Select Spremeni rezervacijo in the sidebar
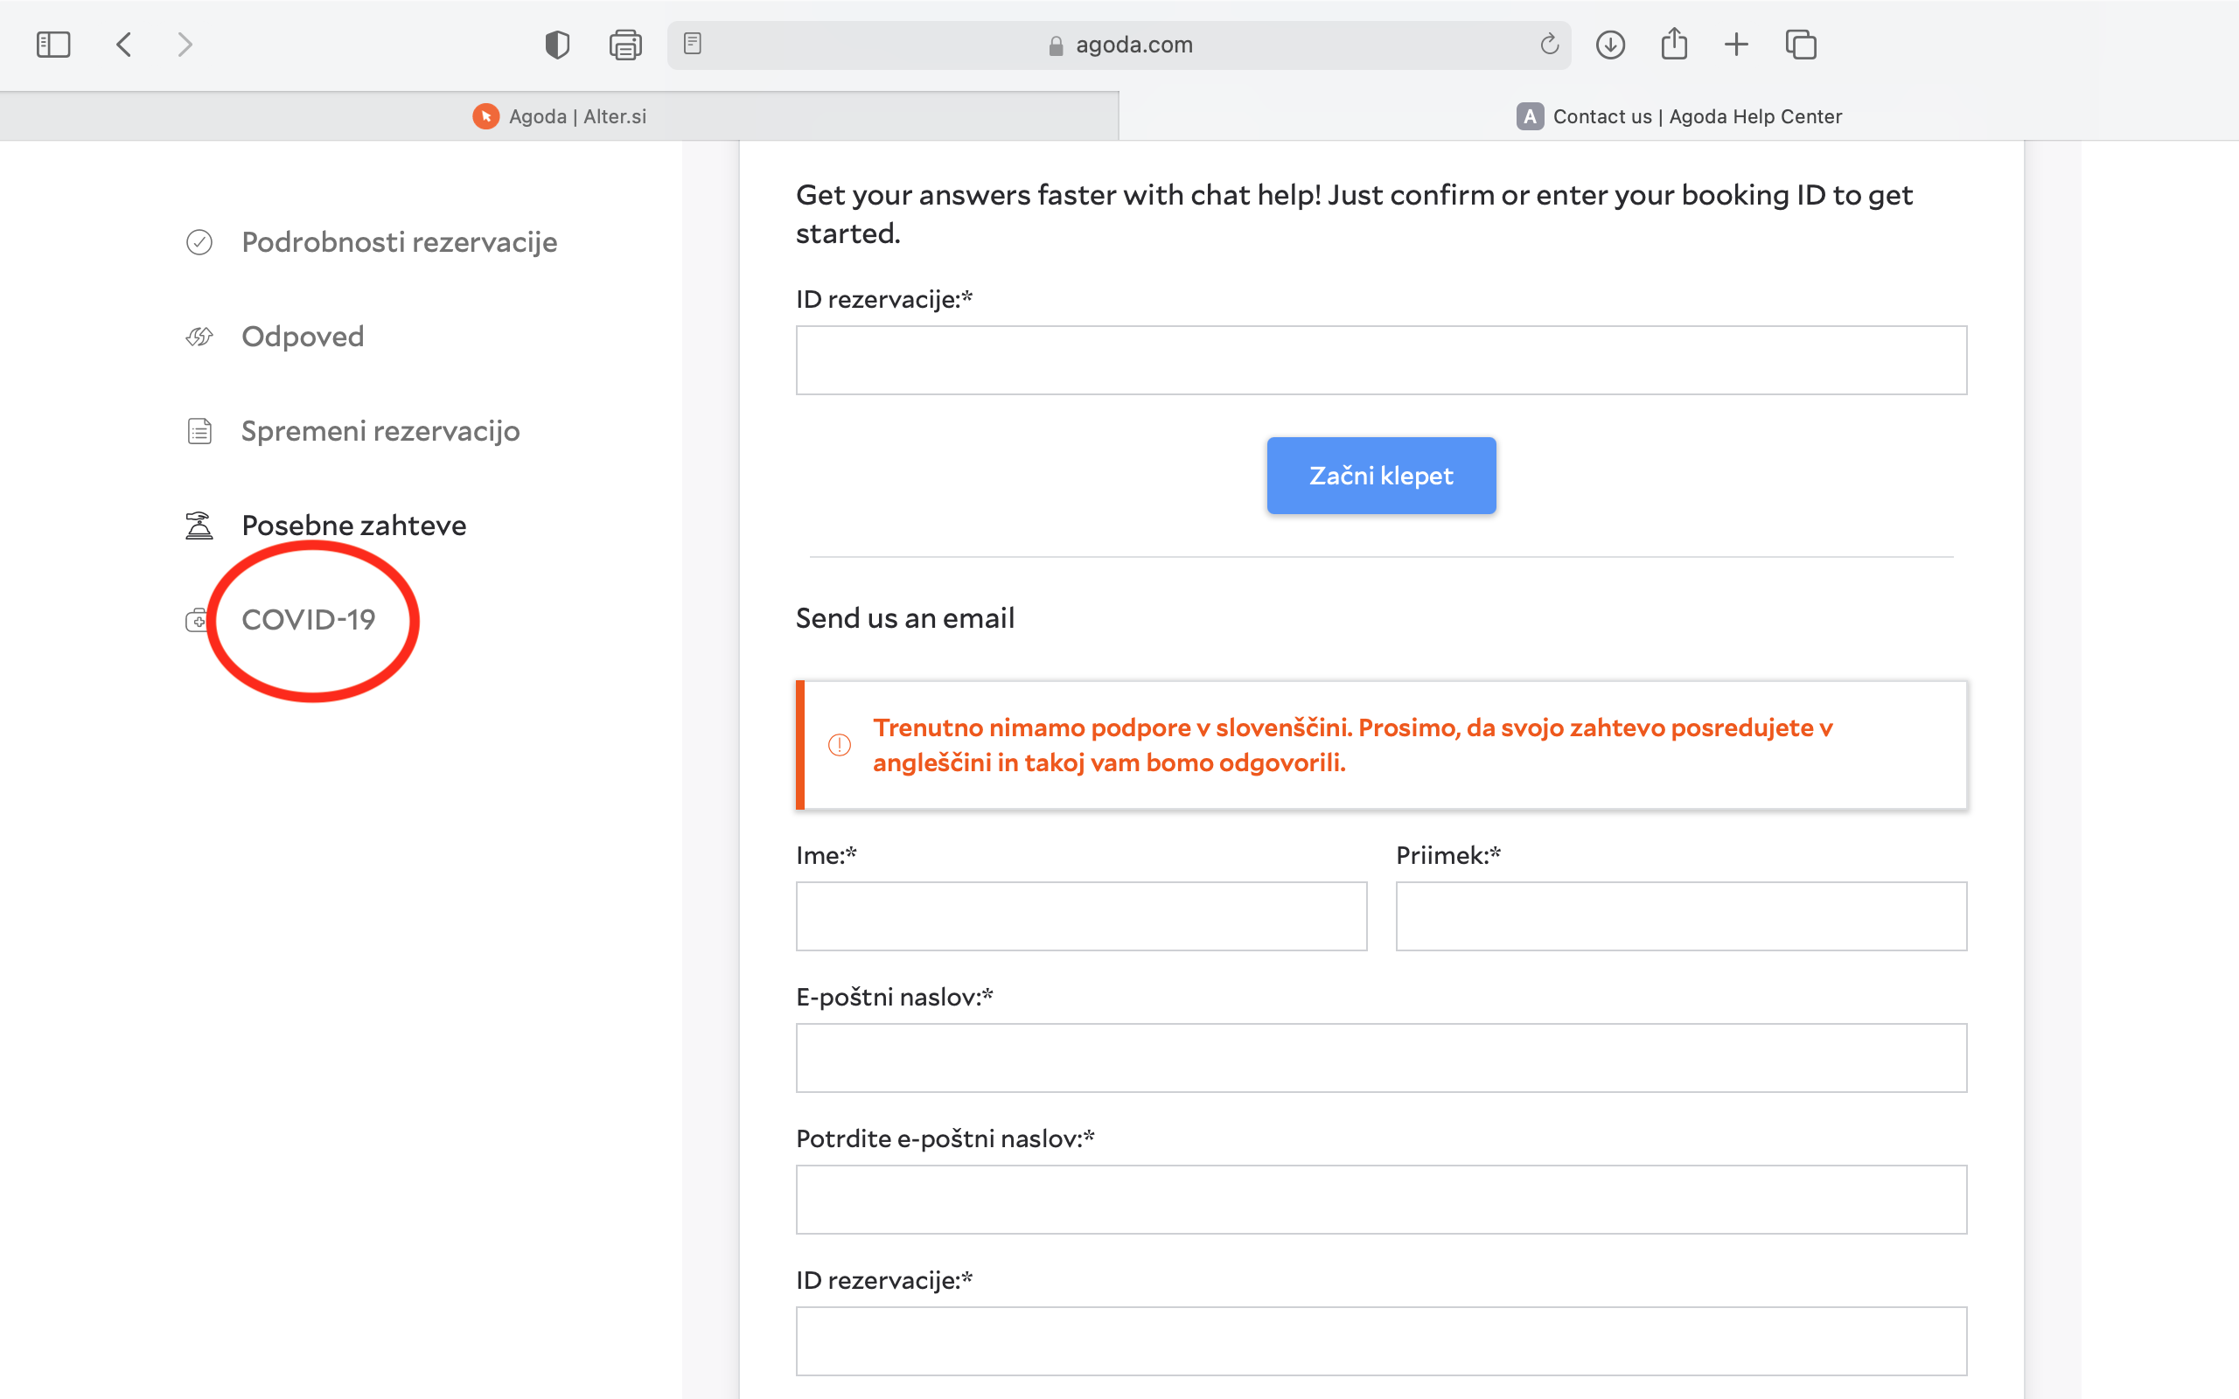The height and width of the screenshot is (1399, 2239). 380,431
